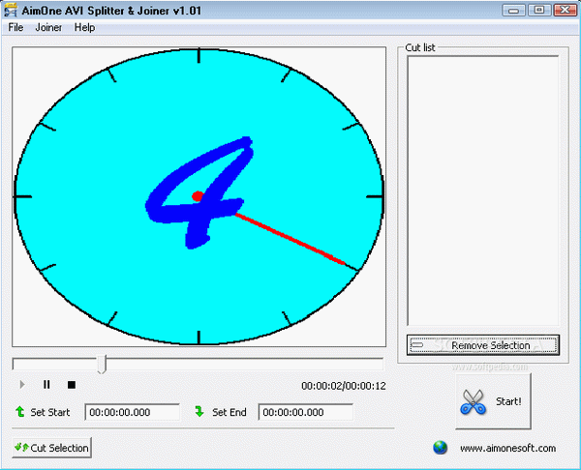581x470 pixels.
Task: Open the www.aimonesoft.com link
Action: pyautogui.click(x=507, y=448)
